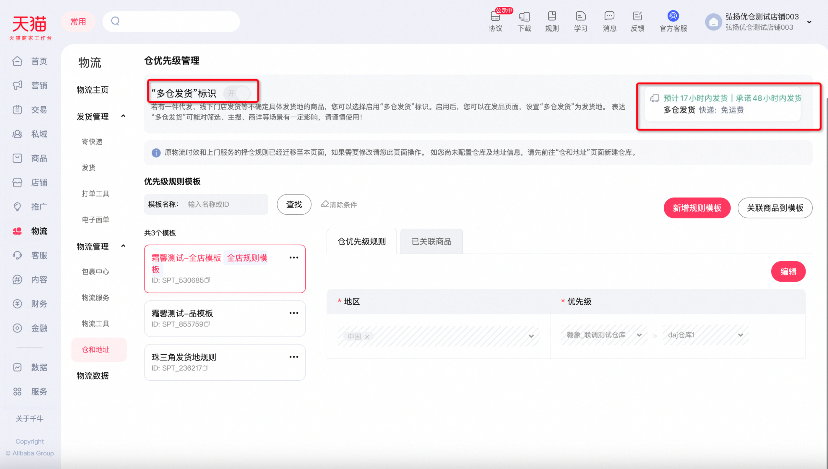Go to 首页 in sidebar
This screenshot has height=469, width=828.
click(x=30, y=61)
